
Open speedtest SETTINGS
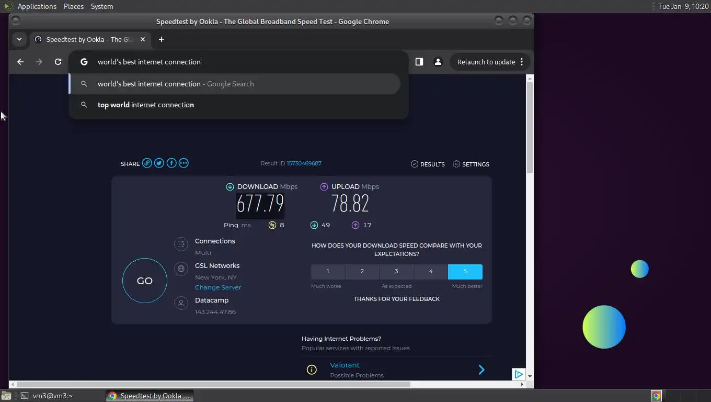471,164
